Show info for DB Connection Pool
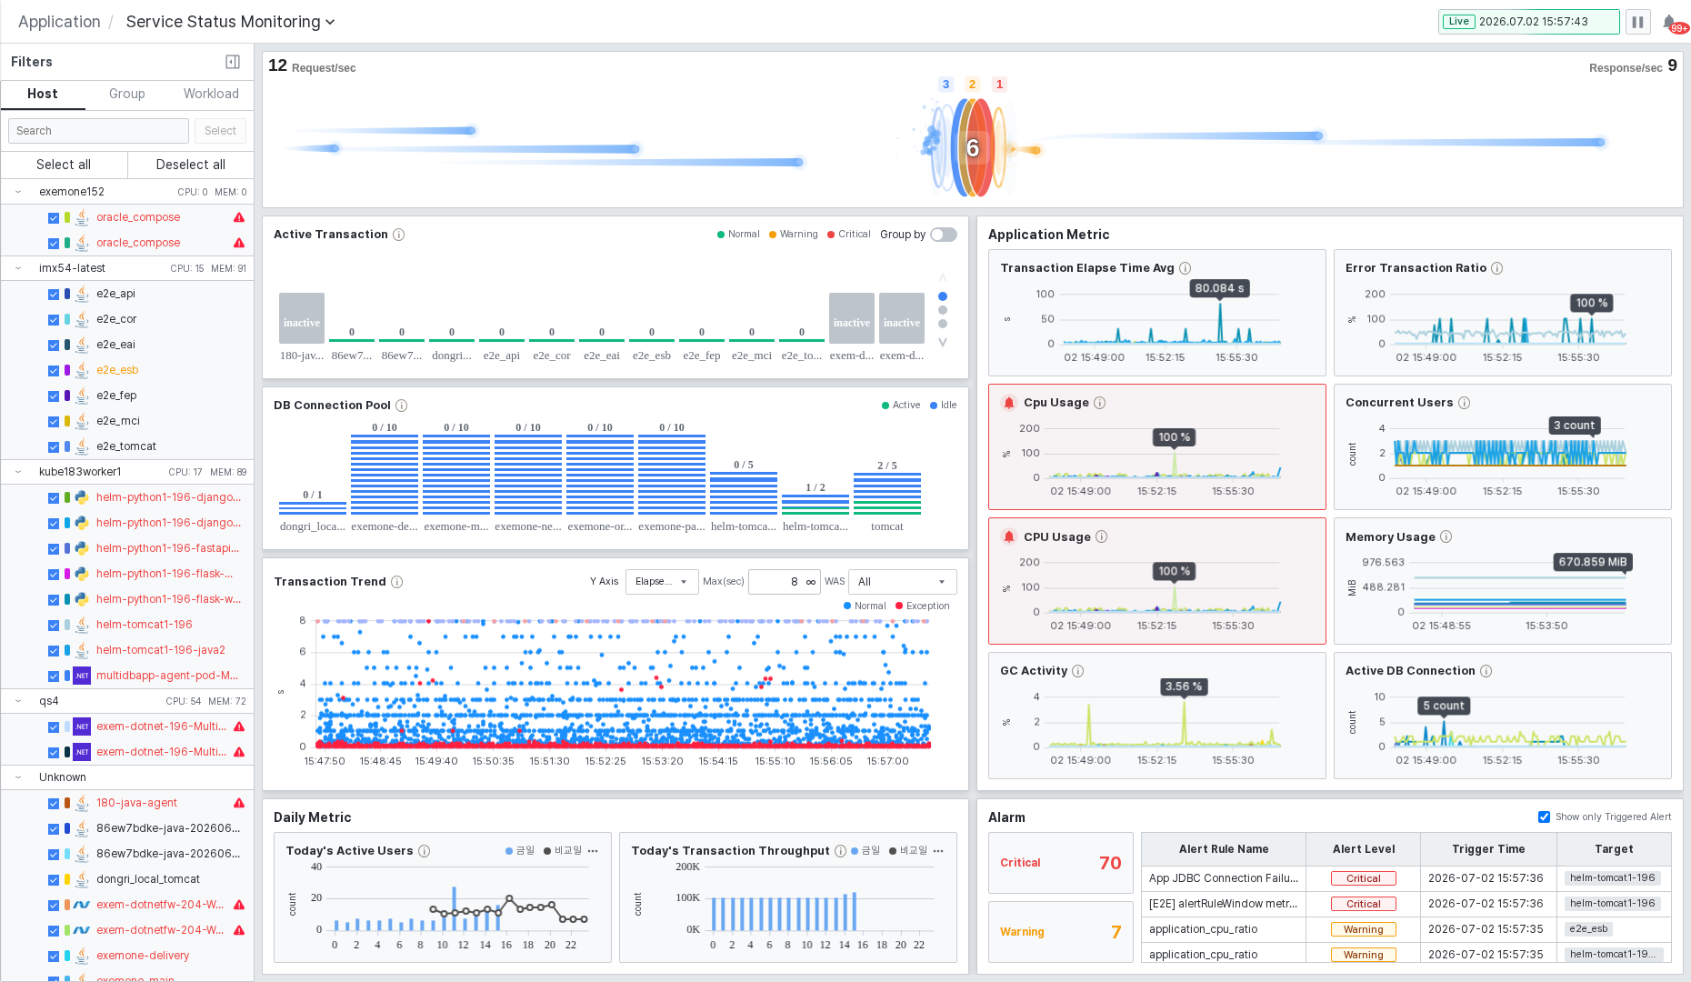Viewport: 1691px width, 982px height. (x=402, y=406)
